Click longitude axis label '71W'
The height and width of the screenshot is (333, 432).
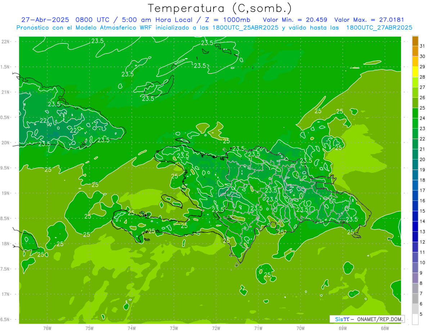258,328
